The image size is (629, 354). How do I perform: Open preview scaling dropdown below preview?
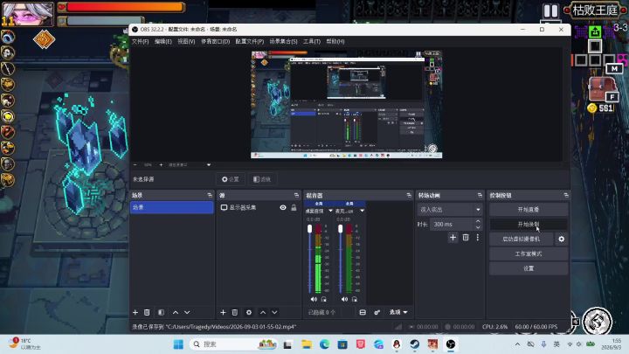189,165
